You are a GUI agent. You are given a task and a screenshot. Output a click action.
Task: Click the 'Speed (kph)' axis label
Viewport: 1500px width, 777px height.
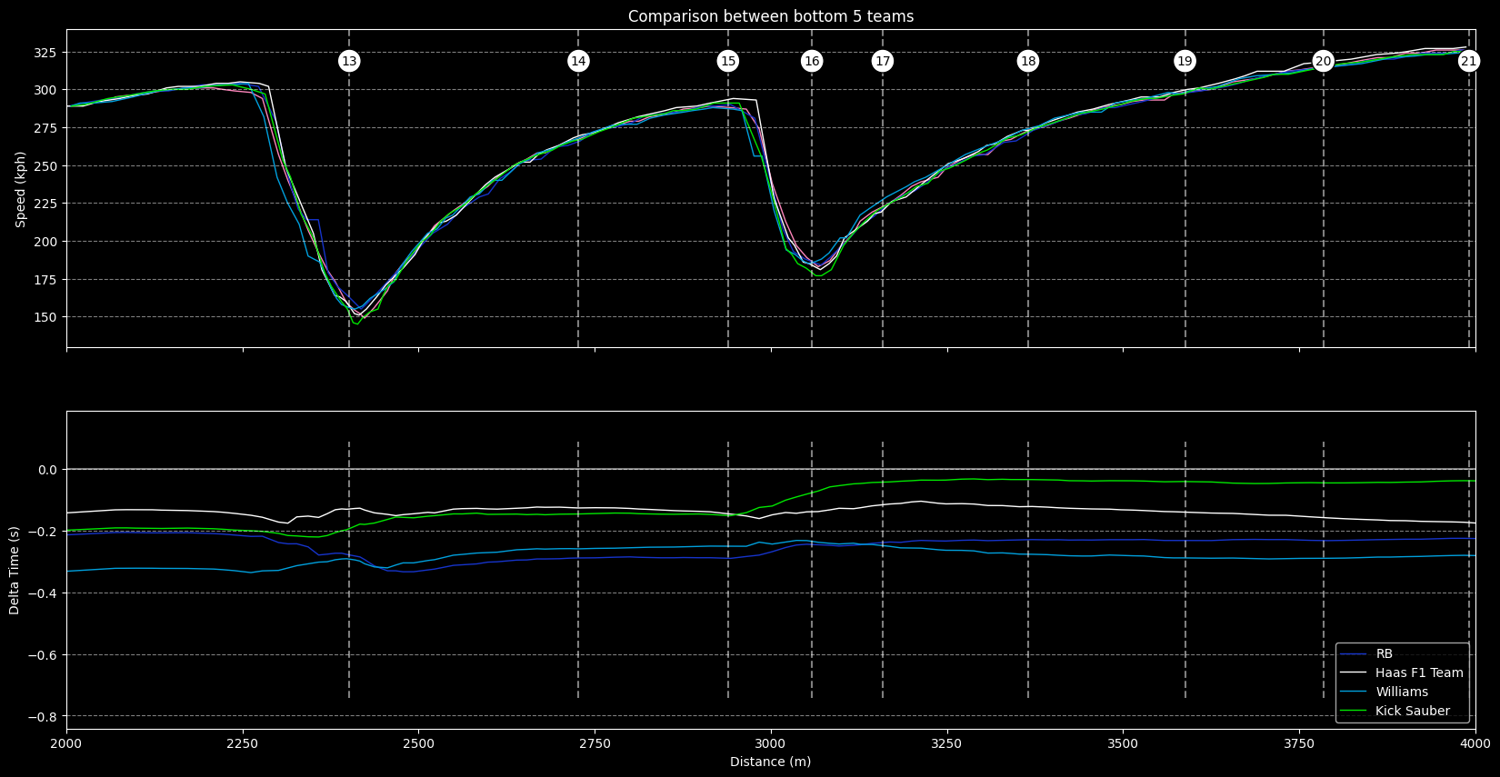click(20, 189)
